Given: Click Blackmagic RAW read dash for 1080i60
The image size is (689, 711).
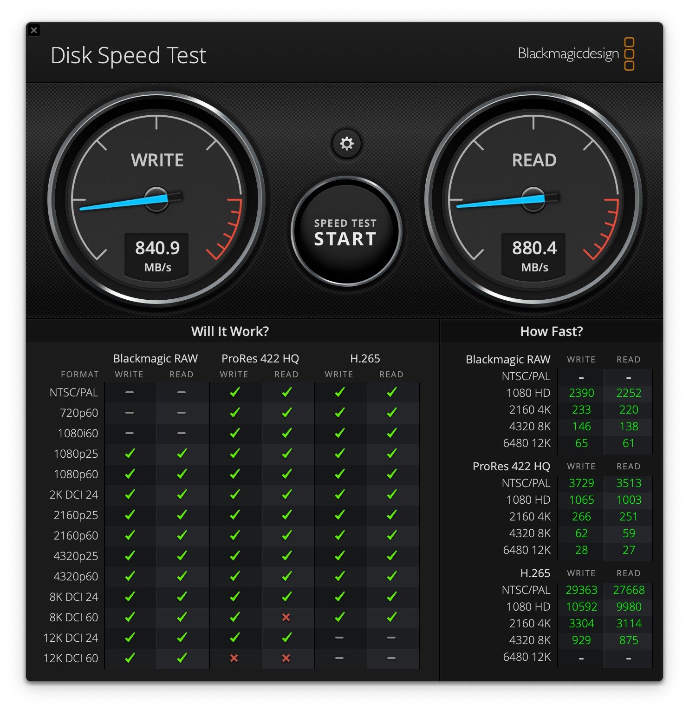Looking at the screenshot, I should tap(182, 433).
